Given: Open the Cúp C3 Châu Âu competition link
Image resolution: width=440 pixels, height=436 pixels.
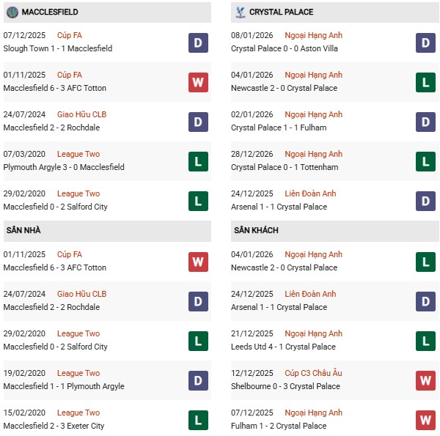Looking at the screenshot, I should [x=315, y=373].
